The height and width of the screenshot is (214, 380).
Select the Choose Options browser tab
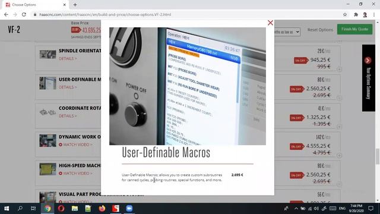click(x=35, y=5)
